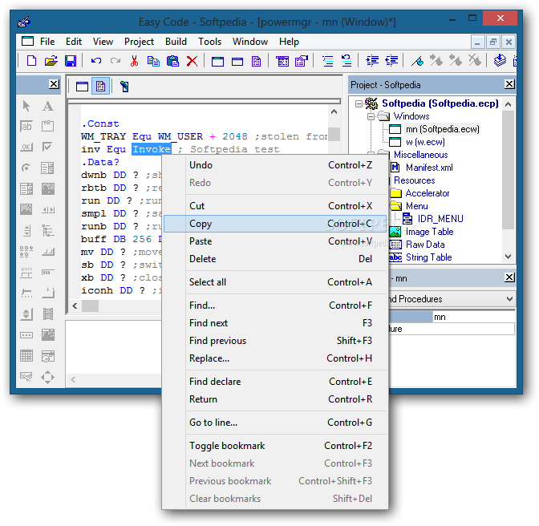This screenshot has width=539, height=526.
Task: Open the Build menu
Action: point(176,42)
